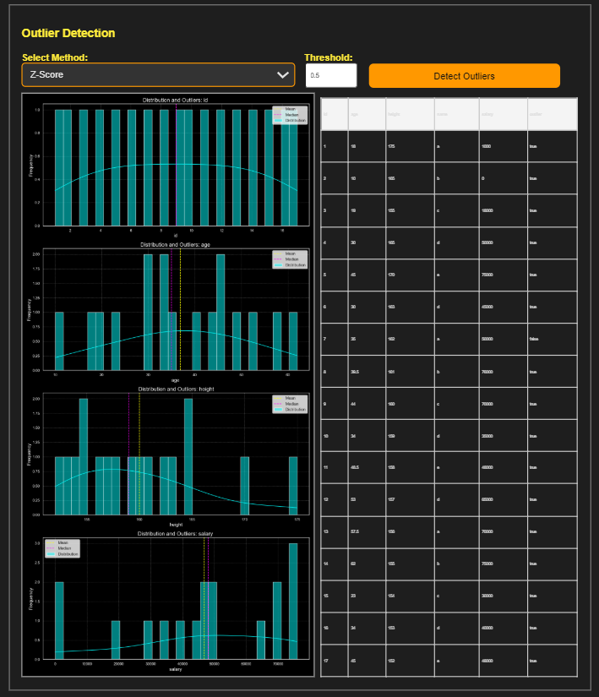Select the age cell showing 57.5
The width and height of the screenshot is (599, 697).
point(366,532)
